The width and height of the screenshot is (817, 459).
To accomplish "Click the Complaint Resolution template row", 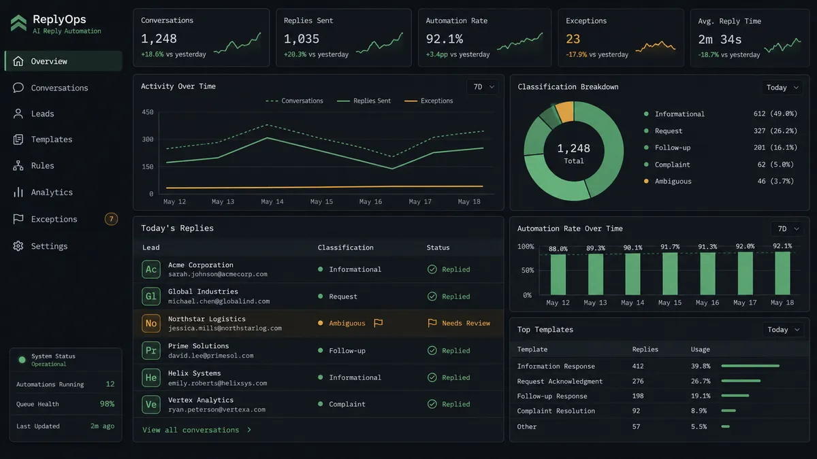I will 660,411.
